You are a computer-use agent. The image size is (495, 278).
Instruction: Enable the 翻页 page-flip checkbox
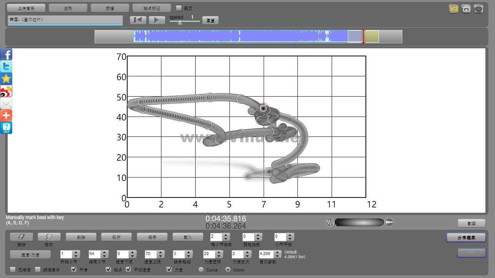[x=179, y=8]
